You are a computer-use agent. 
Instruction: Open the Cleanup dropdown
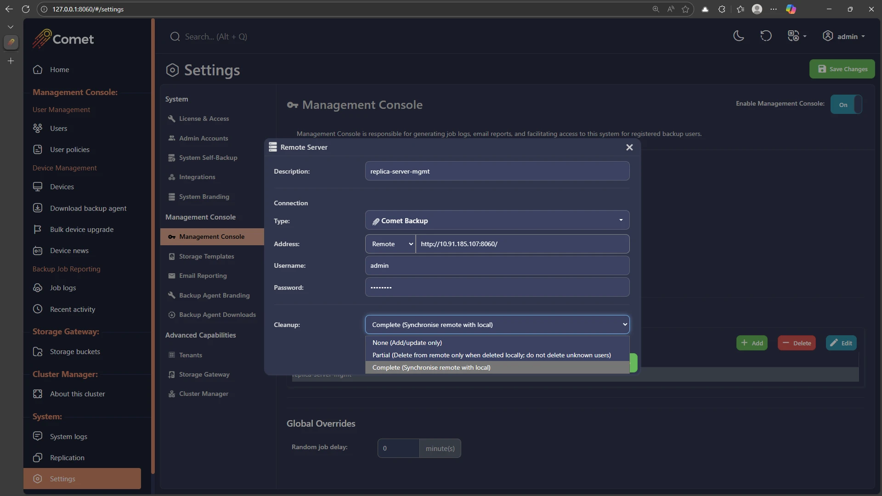[497, 324]
